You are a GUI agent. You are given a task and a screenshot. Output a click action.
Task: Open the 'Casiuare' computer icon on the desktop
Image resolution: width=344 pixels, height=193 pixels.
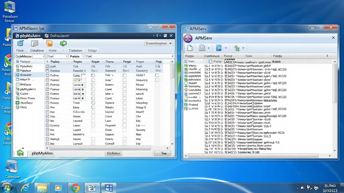click(x=12, y=169)
